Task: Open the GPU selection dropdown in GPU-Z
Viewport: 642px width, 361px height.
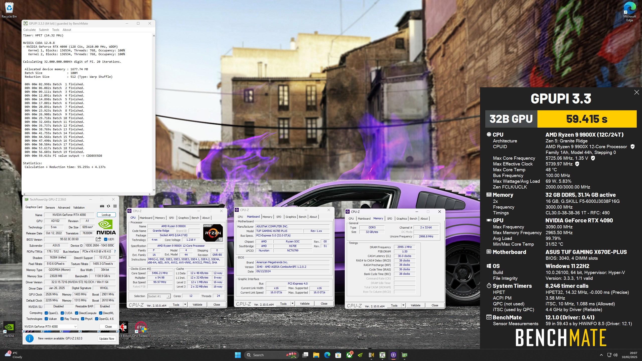Action: 50,326
